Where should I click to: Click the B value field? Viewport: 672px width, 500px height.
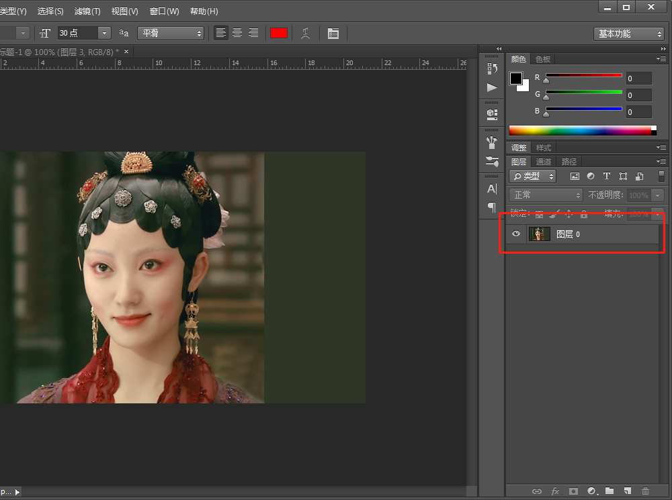638,111
